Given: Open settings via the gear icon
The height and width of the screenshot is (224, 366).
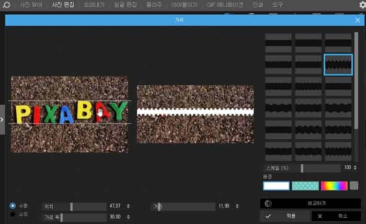Looking at the screenshot, I should pos(362,4).
